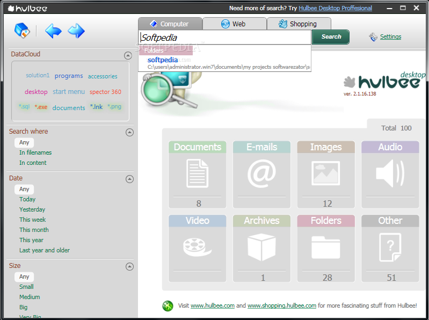Click the green globe icon by Visit
429x320 pixels.
[x=168, y=306]
